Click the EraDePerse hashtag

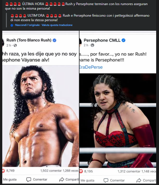tap(91, 67)
